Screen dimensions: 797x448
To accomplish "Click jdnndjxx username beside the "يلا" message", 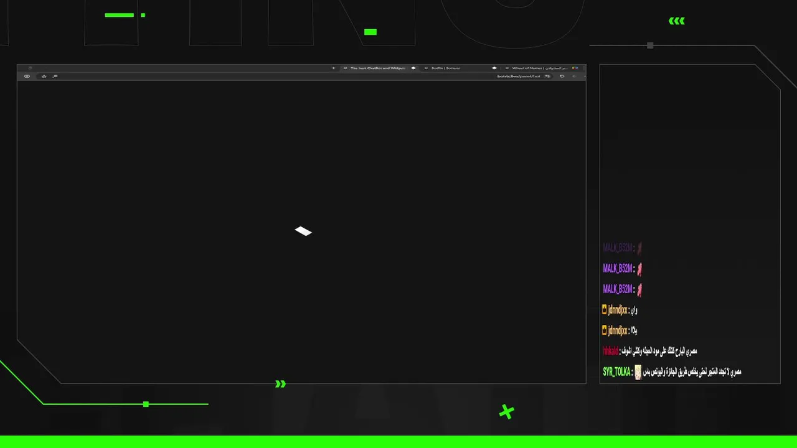I will coord(618,330).
